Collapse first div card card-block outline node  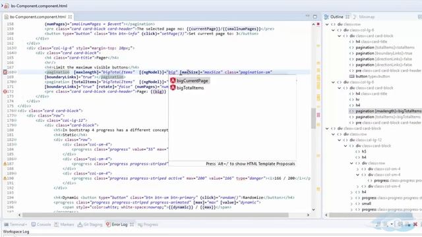pyautogui.click(x=340, y=36)
